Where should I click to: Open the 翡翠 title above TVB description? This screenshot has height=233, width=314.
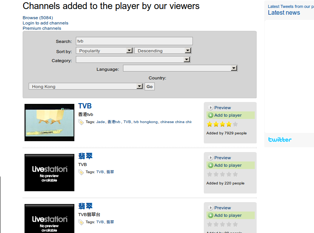(x=86, y=156)
